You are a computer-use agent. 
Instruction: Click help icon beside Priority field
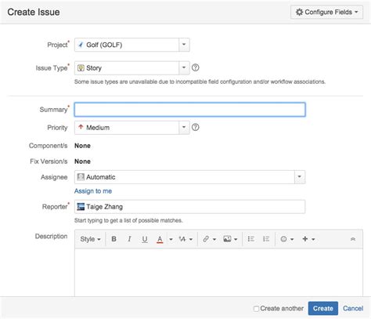coord(196,127)
